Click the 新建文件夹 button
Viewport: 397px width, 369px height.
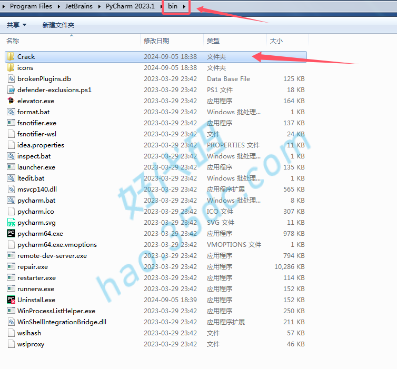(x=58, y=25)
